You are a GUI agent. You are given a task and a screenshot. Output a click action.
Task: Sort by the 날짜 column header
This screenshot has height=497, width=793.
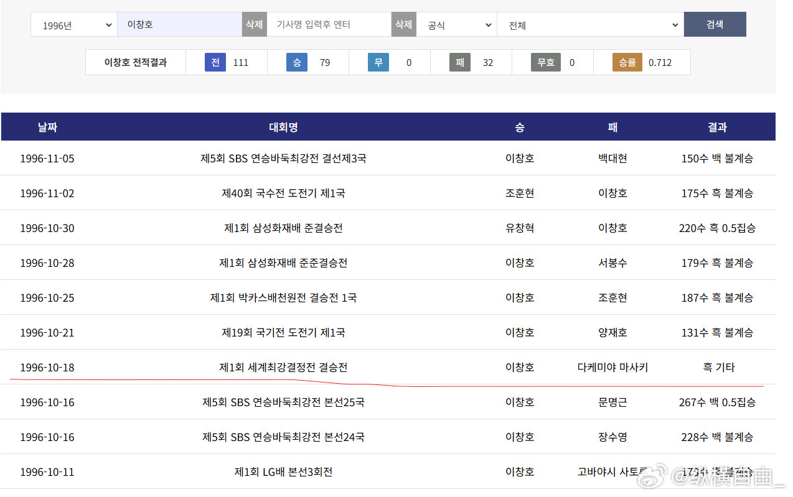(x=47, y=127)
